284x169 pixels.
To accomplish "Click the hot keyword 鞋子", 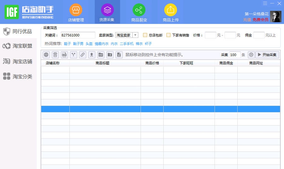I will tap(67, 44).
